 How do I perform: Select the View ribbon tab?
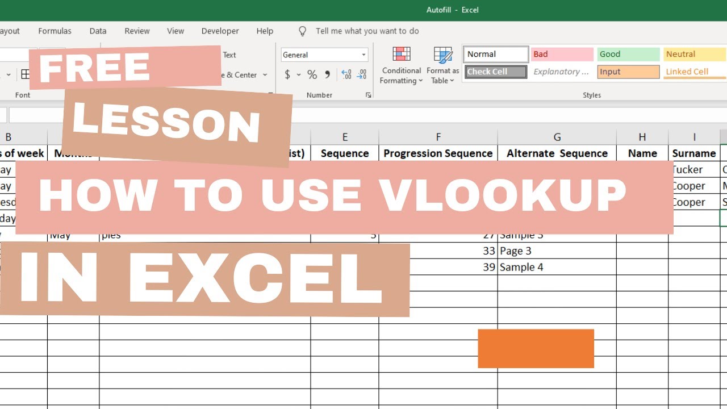click(176, 31)
